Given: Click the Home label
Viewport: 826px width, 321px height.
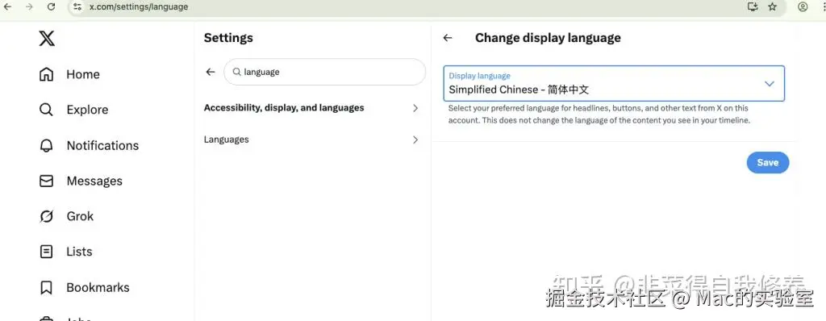Looking at the screenshot, I should [x=83, y=74].
